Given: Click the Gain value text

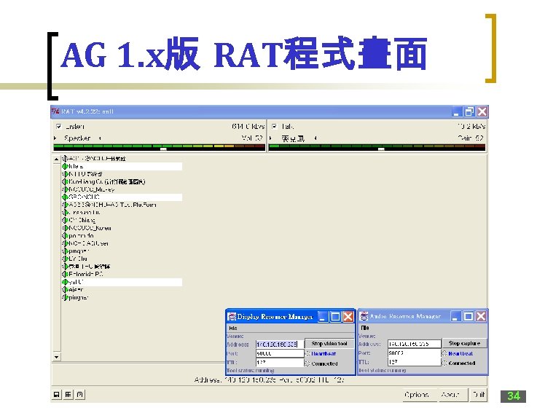Looking at the screenshot, I should pyautogui.click(x=471, y=138).
